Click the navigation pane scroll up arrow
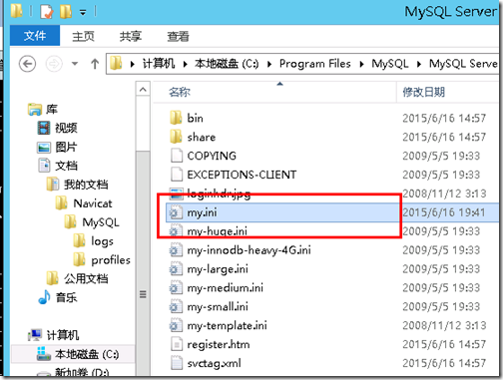 [143, 90]
